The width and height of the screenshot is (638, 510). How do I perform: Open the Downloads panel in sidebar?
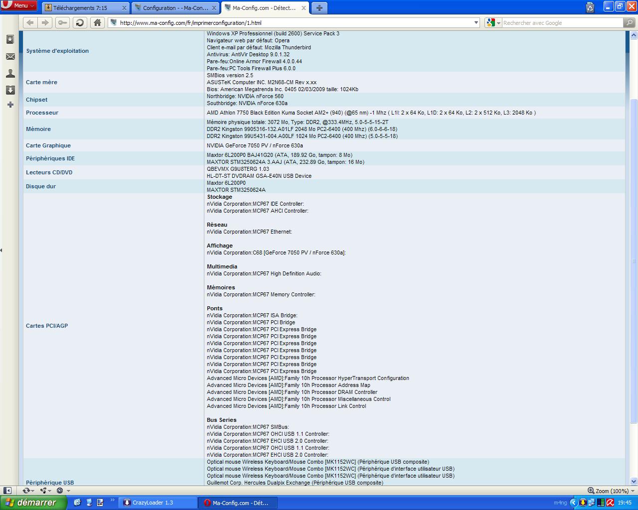click(x=10, y=90)
